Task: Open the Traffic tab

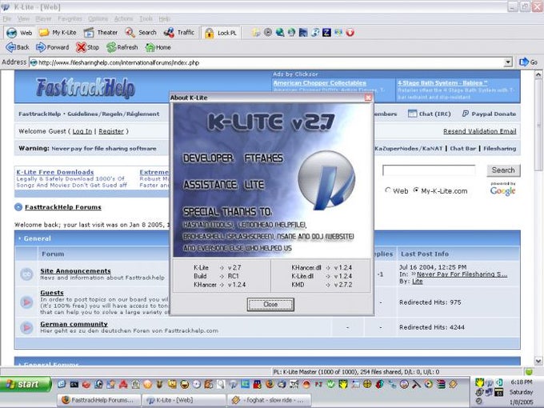Action: (x=178, y=33)
